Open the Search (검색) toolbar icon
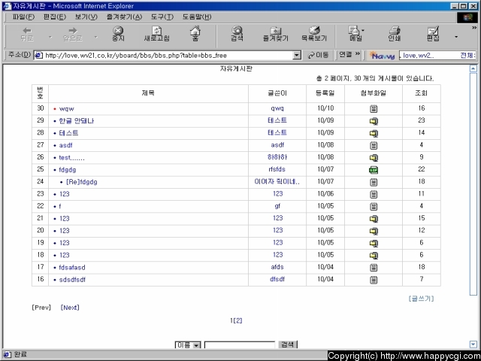The width and height of the screenshot is (481, 361). [x=237, y=34]
